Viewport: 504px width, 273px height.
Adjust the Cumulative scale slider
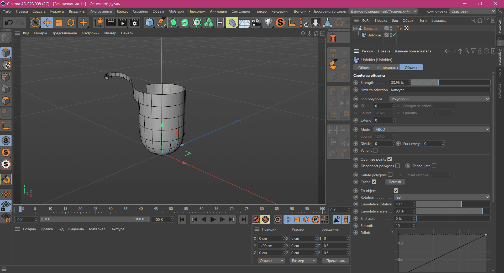point(453,211)
